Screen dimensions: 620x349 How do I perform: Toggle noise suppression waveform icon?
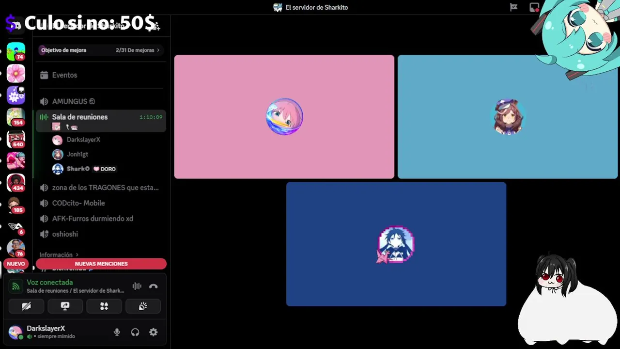137,286
